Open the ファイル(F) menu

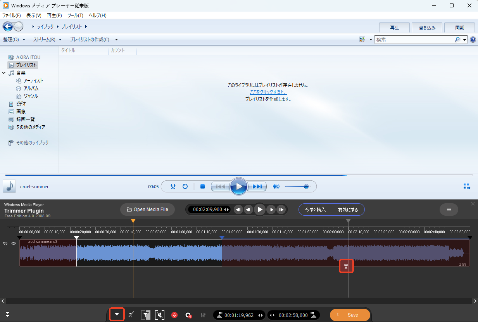pos(12,16)
